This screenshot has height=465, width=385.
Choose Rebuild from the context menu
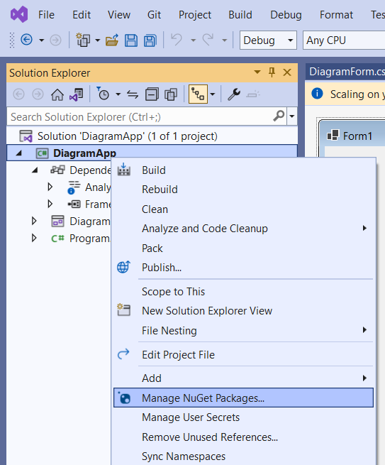click(160, 190)
